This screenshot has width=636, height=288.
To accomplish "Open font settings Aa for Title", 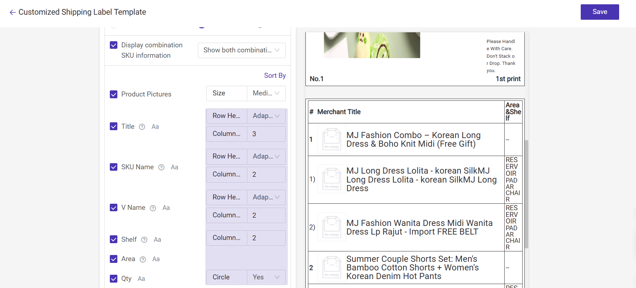I will (155, 127).
